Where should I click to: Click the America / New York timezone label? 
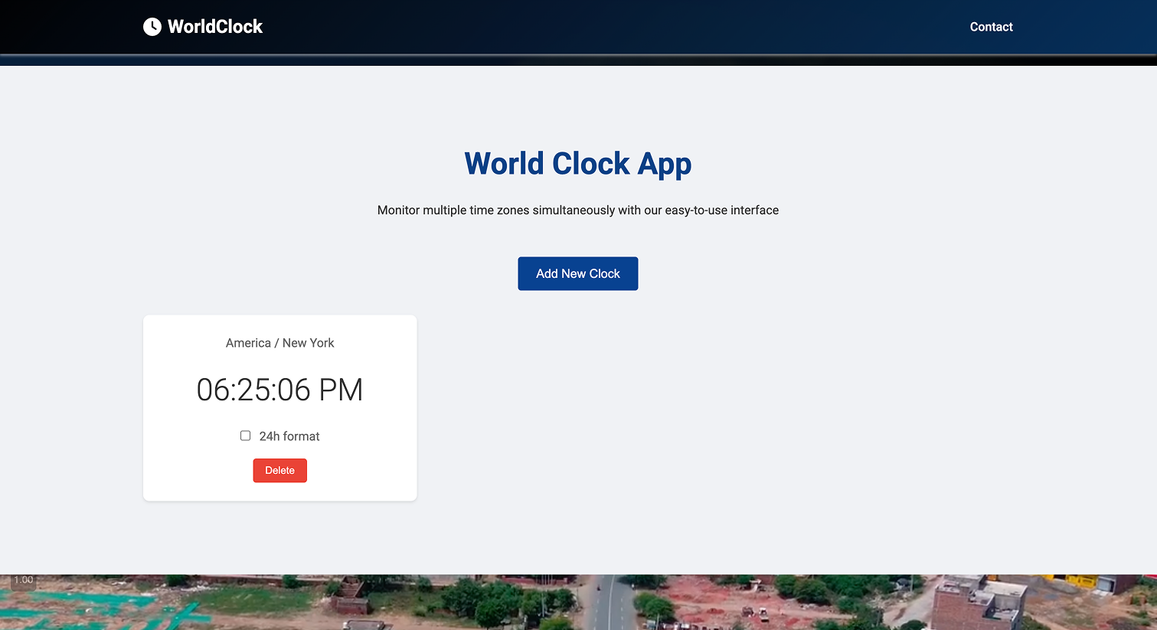coord(279,343)
